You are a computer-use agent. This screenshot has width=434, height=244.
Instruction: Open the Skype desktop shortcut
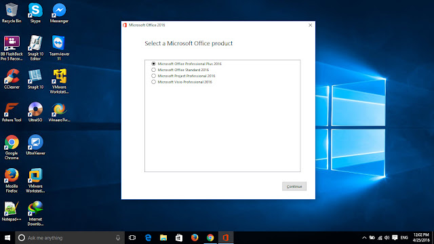point(35,13)
